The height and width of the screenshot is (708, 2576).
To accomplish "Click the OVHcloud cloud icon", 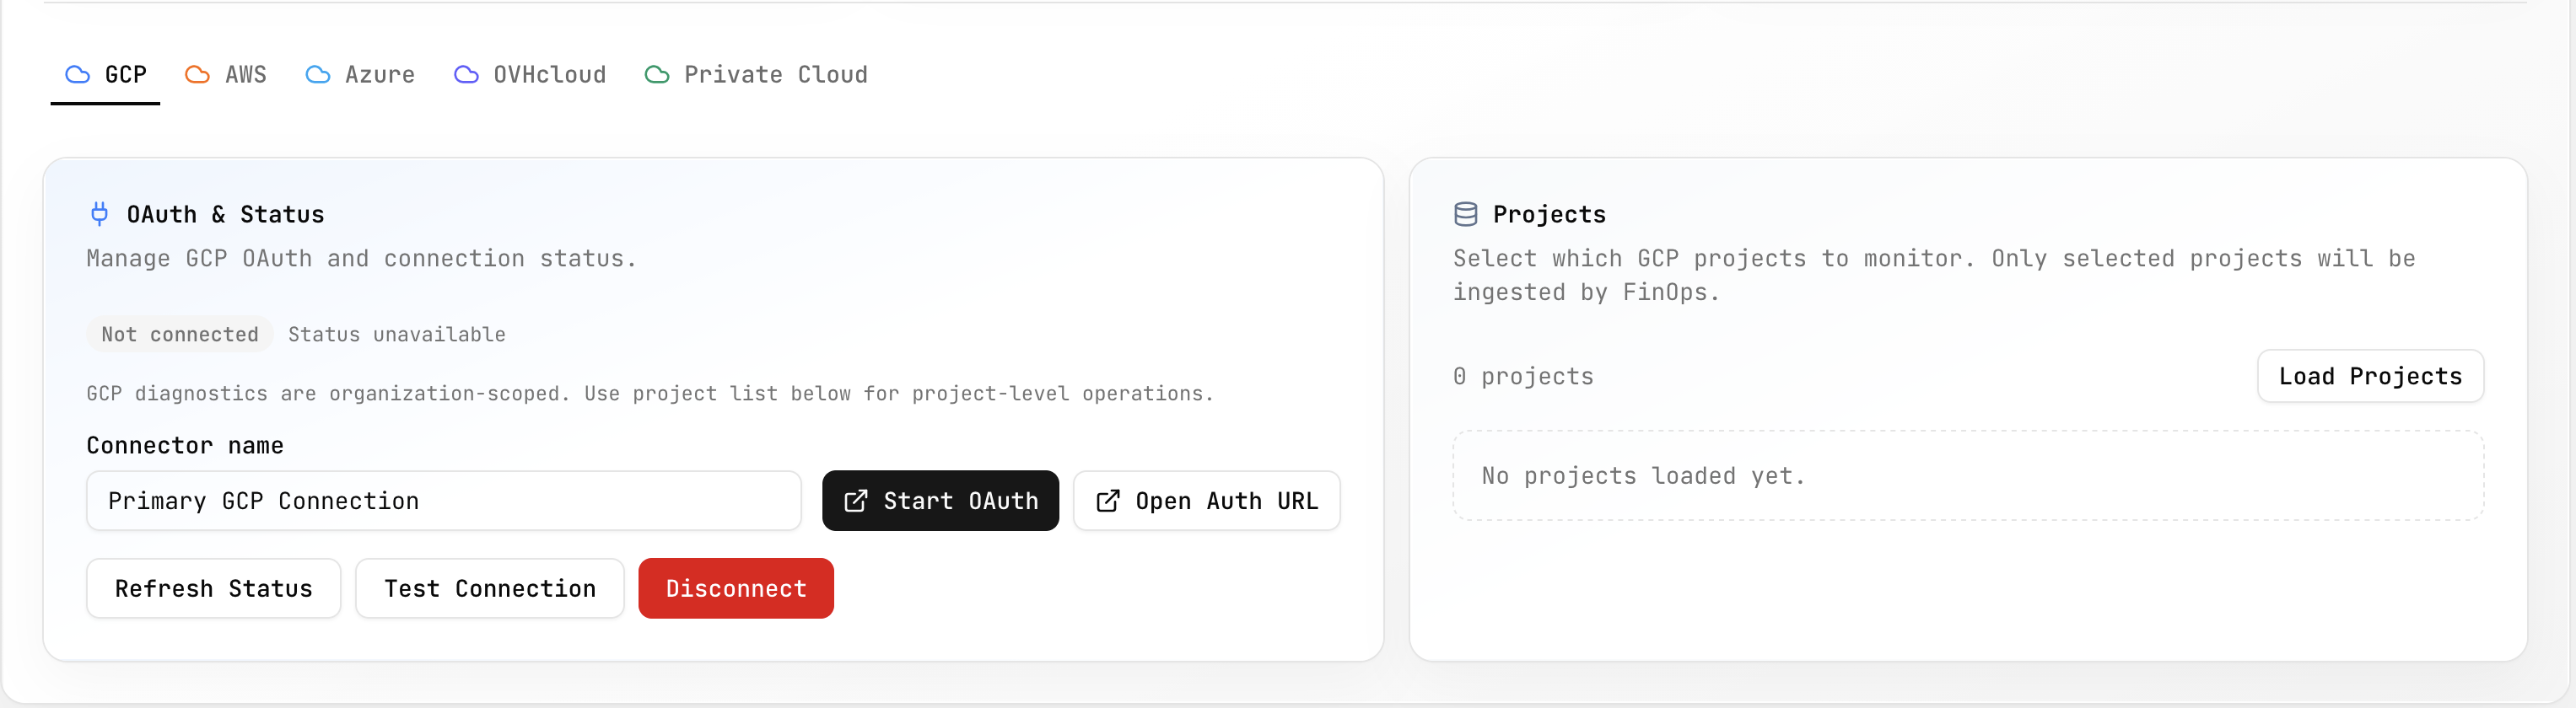I will click(x=466, y=74).
